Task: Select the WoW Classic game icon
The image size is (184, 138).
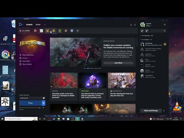Action: [x=60, y=31]
